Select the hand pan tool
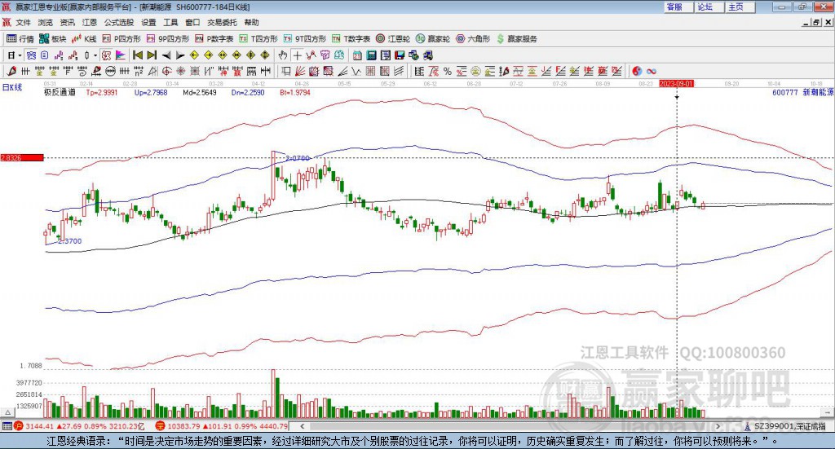Viewport: 835px width, 449px height. (283, 55)
